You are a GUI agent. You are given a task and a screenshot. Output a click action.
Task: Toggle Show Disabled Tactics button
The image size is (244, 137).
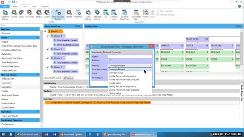point(58,15)
